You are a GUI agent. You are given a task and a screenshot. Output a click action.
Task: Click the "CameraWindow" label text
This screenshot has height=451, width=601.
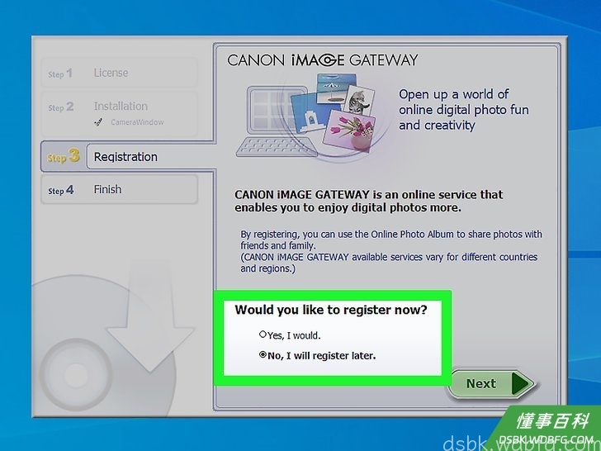pos(137,122)
